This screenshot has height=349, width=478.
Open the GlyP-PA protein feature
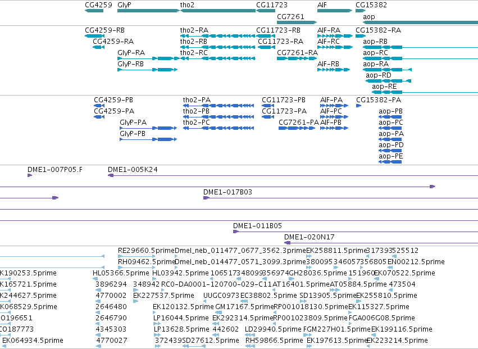(133, 123)
